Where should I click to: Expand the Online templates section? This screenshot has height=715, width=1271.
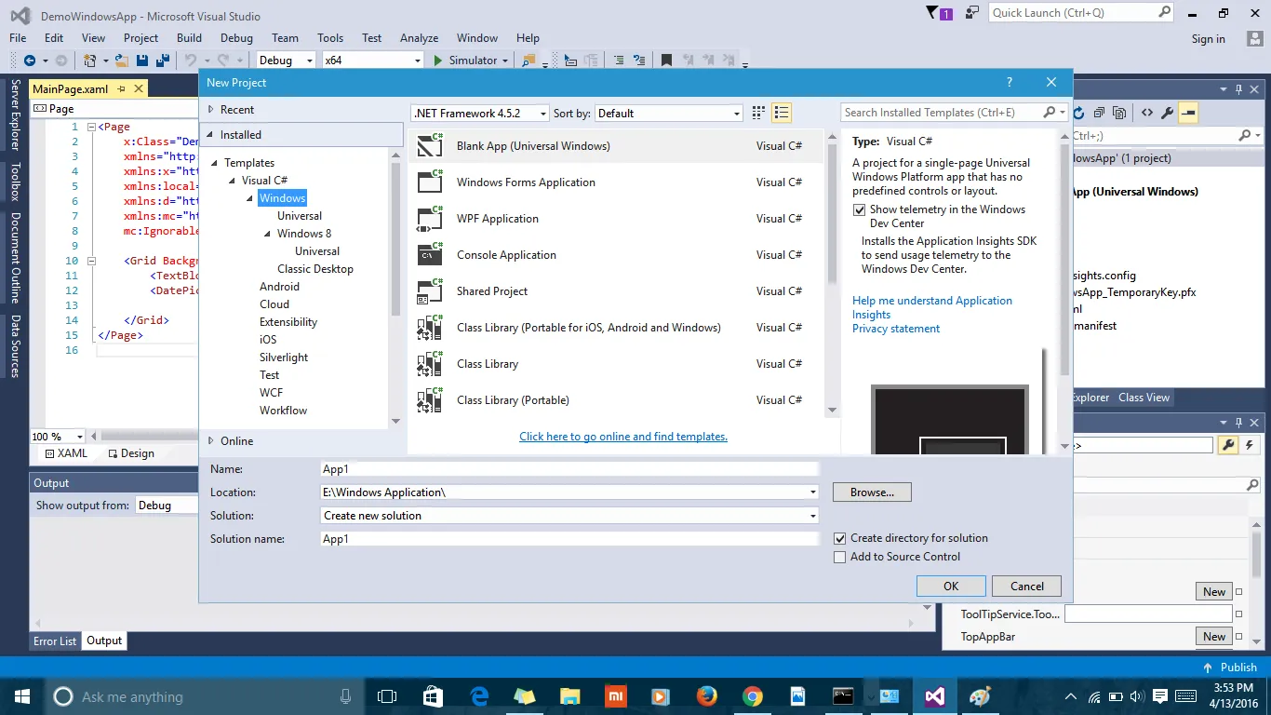point(211,441)
